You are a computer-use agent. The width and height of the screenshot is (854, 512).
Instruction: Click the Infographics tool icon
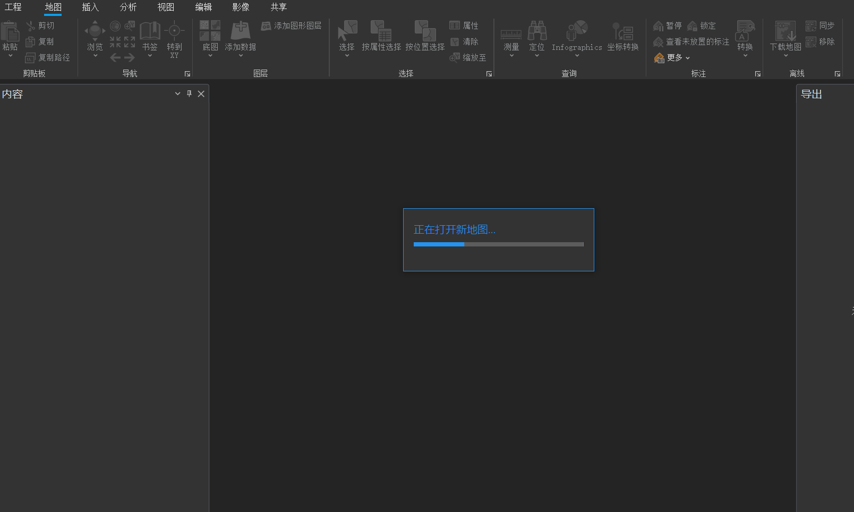[577, 31]
